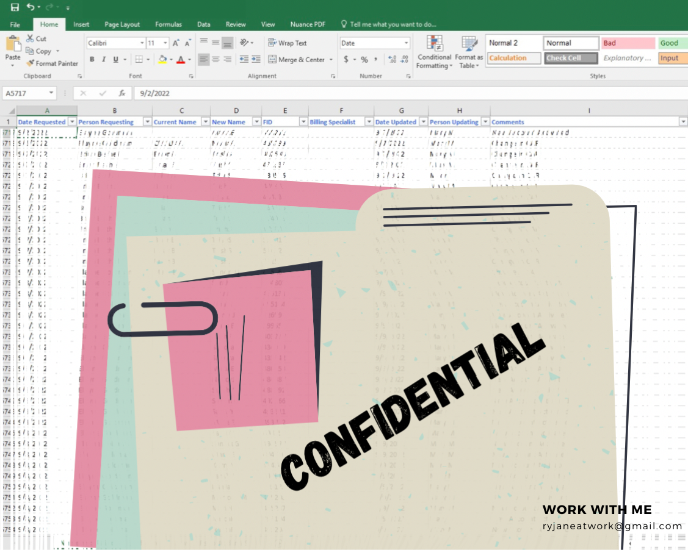The image size is (688, 550).
Task: Open the File tab
Action: [x=15, y=24]
